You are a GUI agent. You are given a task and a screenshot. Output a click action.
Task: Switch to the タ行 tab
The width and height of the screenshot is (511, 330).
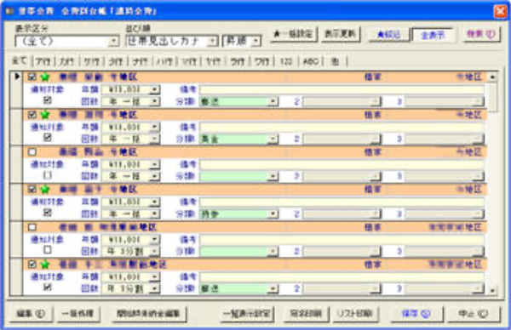pos(116,61)
